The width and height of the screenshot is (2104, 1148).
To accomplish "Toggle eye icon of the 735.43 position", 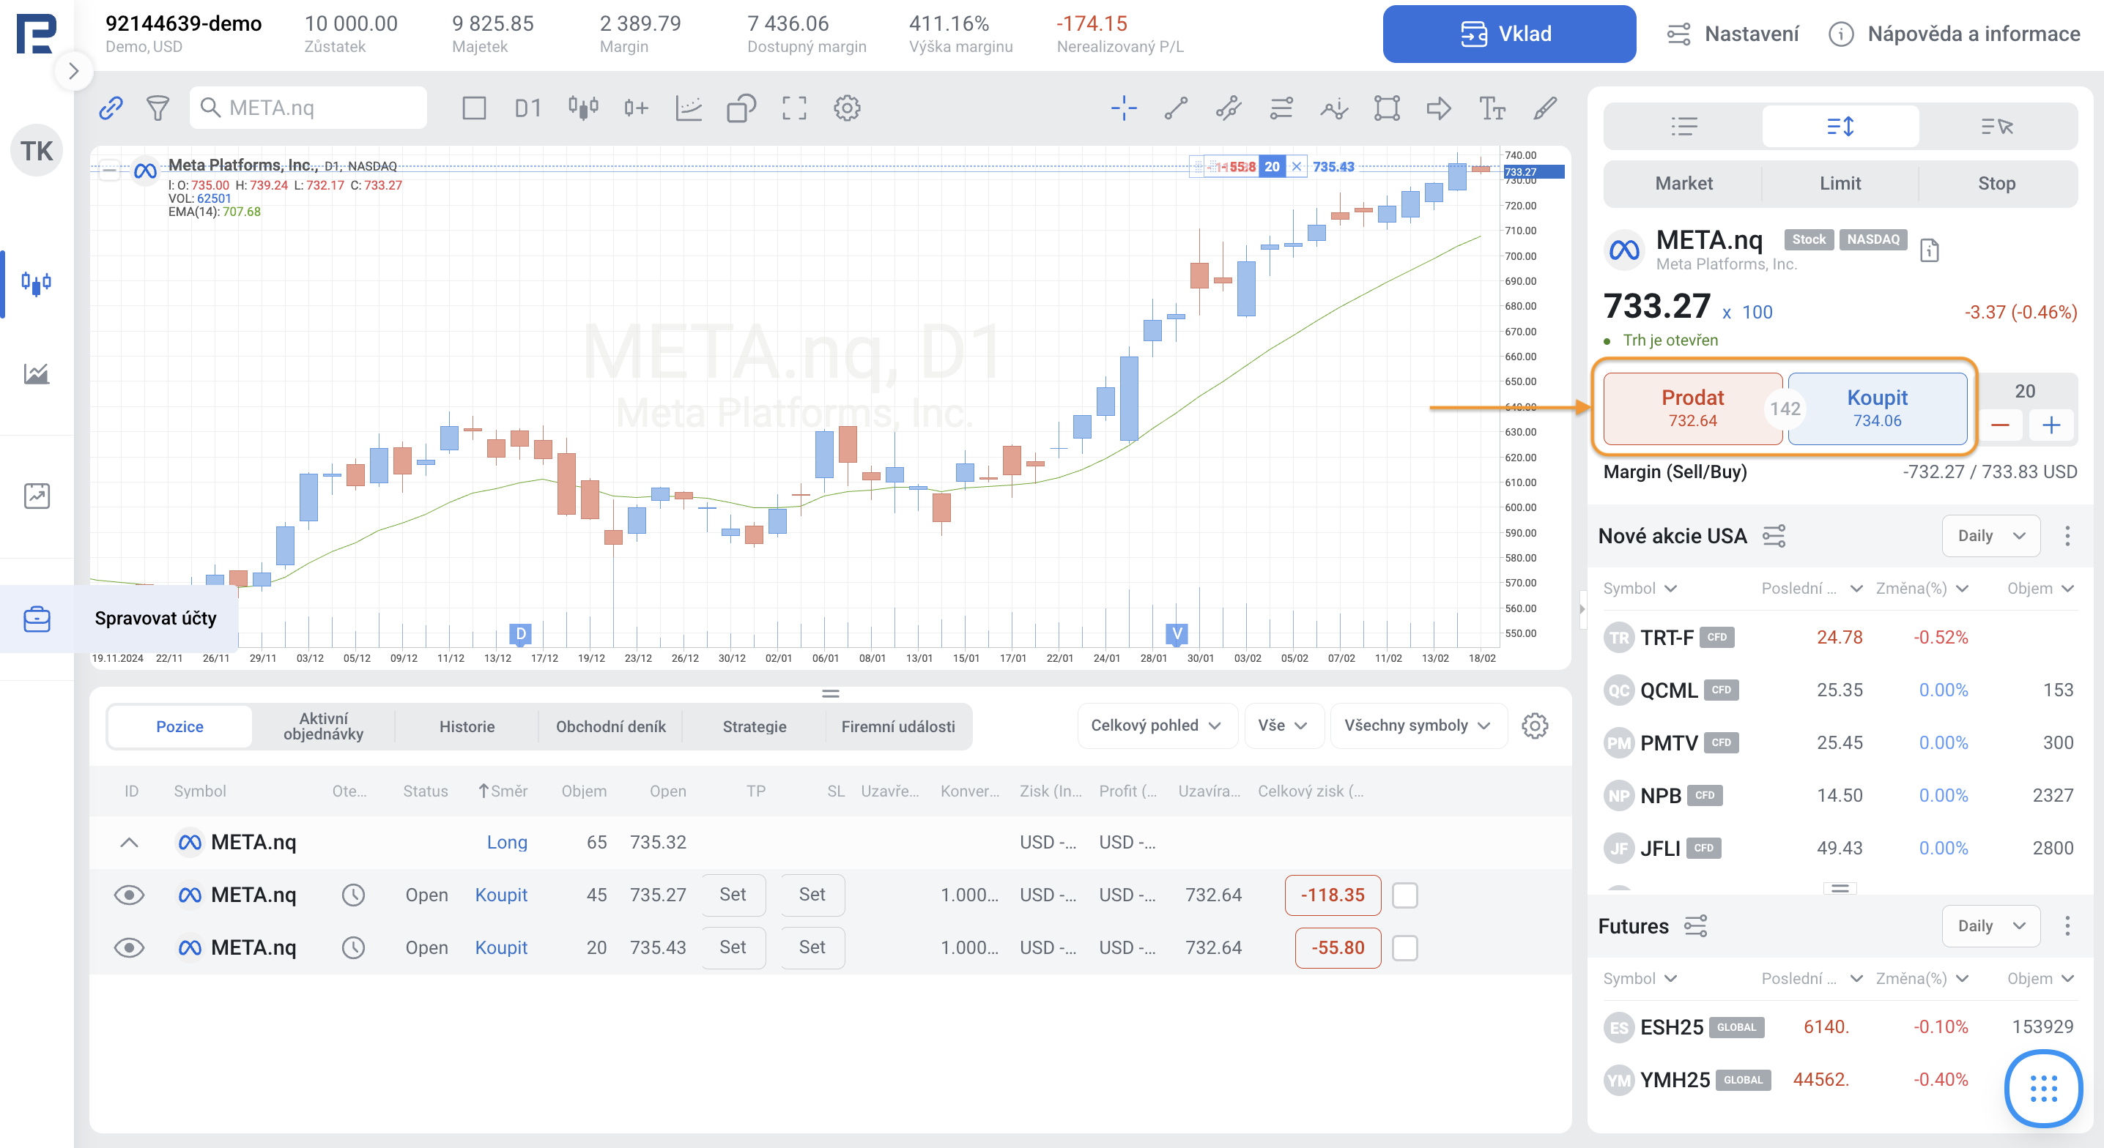I will tap(129, 948).
